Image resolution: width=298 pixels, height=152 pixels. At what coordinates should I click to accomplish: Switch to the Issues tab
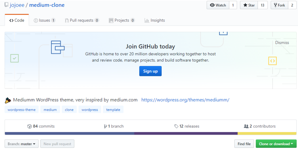pyautogui.click(x=45, y=20)
